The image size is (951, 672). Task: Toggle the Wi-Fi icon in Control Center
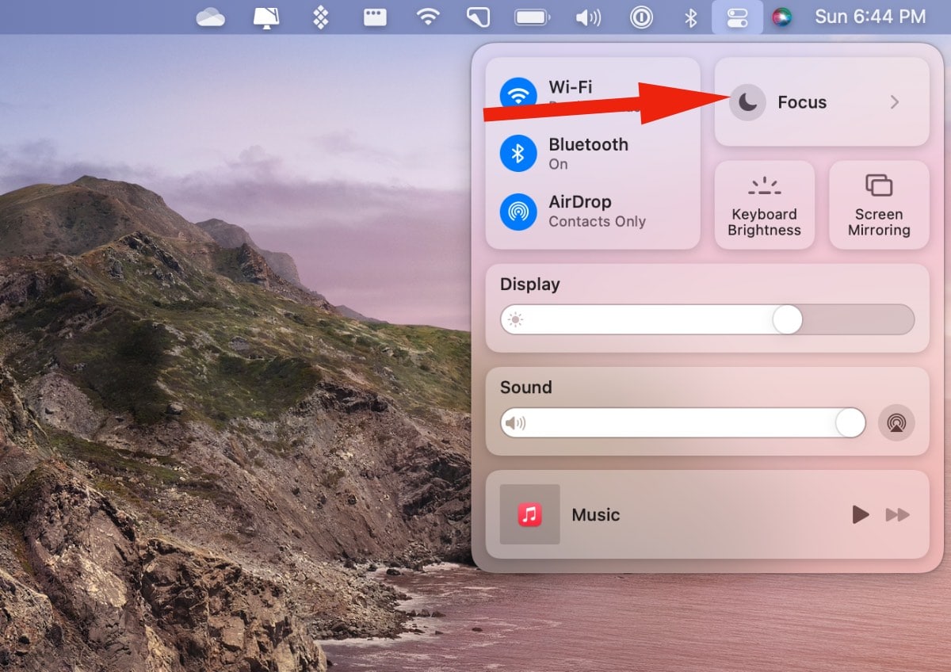[x=518, y=96]
